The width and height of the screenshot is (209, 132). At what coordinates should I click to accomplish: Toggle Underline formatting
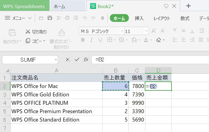tap(100, 40)
